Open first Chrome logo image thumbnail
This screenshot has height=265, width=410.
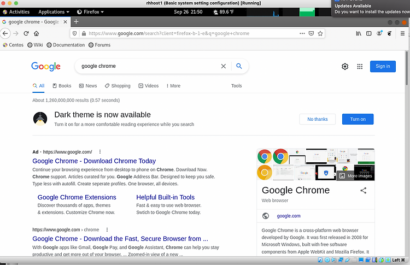(265, 156)
